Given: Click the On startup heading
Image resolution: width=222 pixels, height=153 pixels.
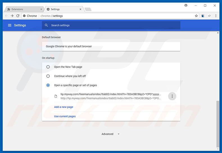Looking at the screenshot, I should pos(48,58).
